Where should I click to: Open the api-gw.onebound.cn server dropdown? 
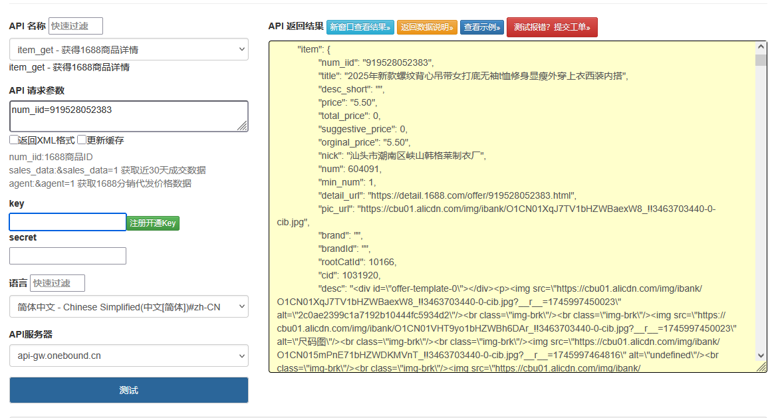tap(128, 356)
